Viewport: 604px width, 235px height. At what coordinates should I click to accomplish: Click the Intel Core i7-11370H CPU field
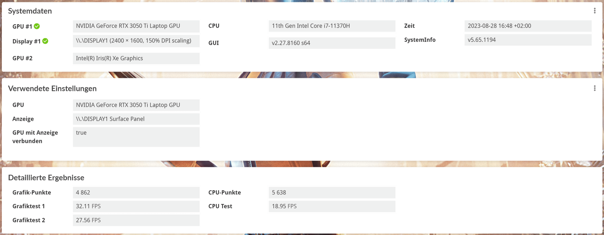pos(332,26)
